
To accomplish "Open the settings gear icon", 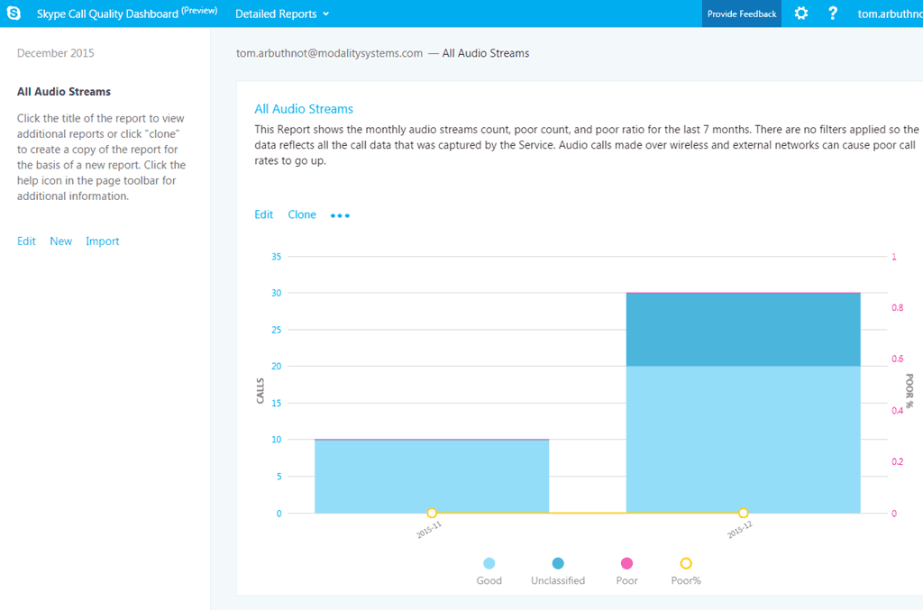I will click(800, 14).
